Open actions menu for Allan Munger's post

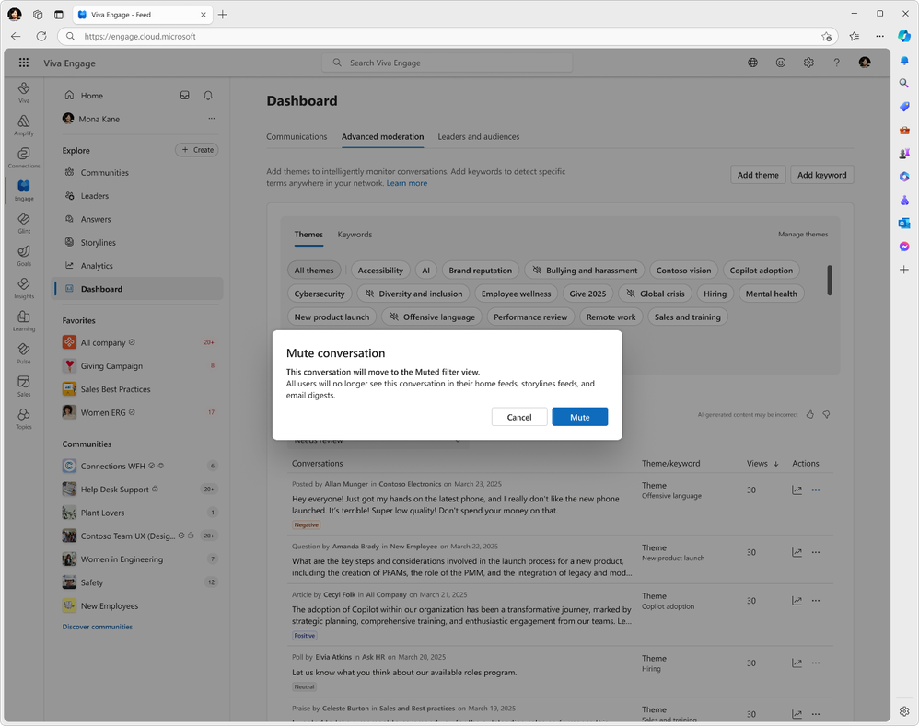[816, 490]
